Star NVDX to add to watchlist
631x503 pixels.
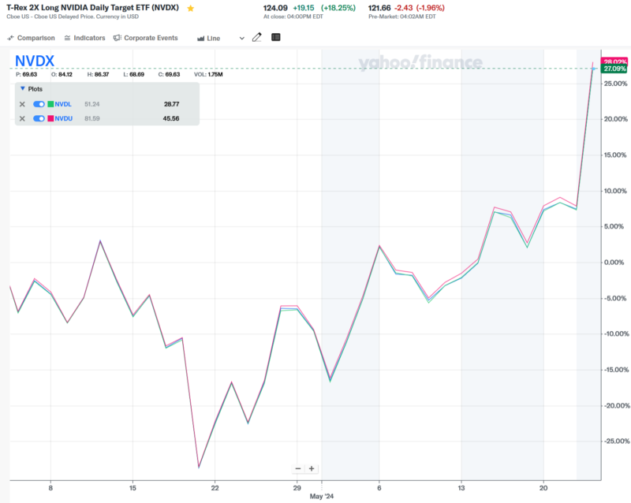(191, 8)
